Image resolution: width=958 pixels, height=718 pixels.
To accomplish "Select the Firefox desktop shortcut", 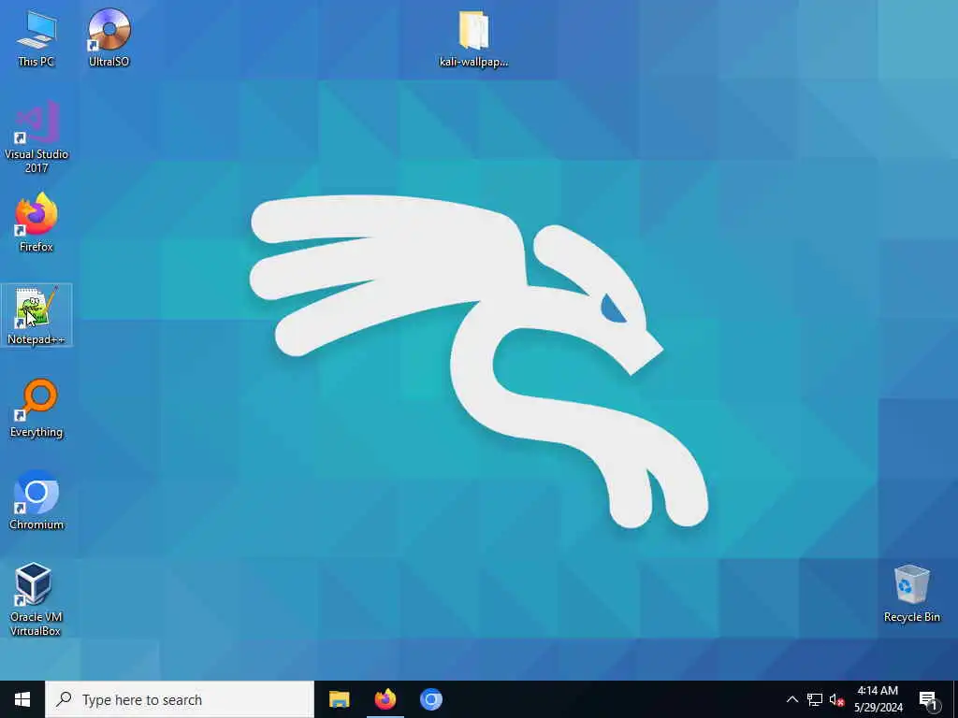I will [x=36, y=223].
